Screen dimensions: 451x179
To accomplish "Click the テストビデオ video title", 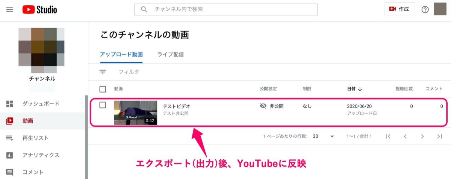I will [177, 106].
